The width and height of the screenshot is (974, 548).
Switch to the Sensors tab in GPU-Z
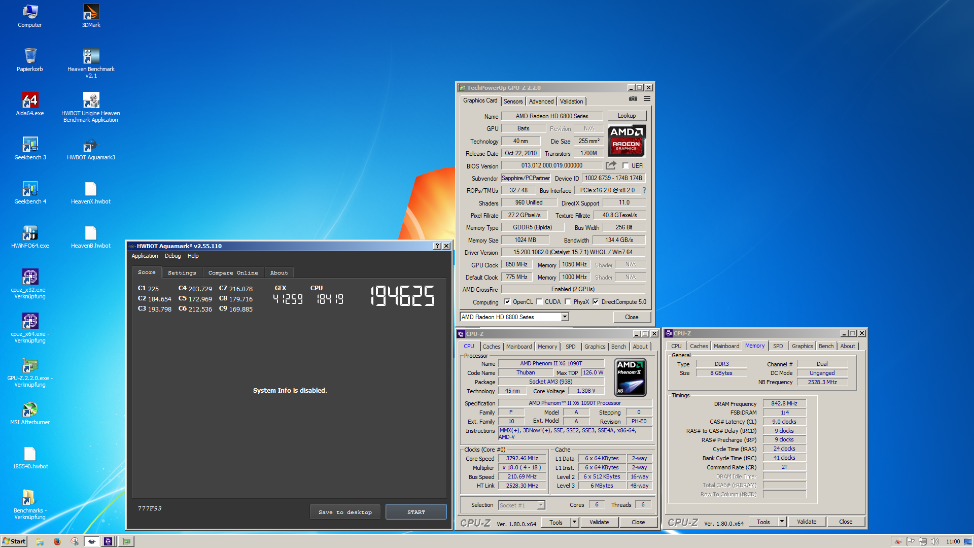[x=513, y=101]
